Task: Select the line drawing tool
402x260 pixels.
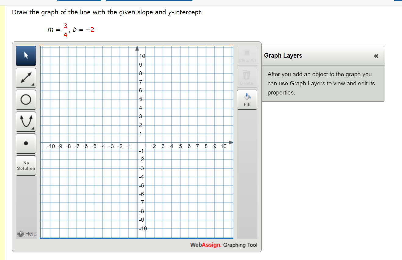Action: [26, 78]
